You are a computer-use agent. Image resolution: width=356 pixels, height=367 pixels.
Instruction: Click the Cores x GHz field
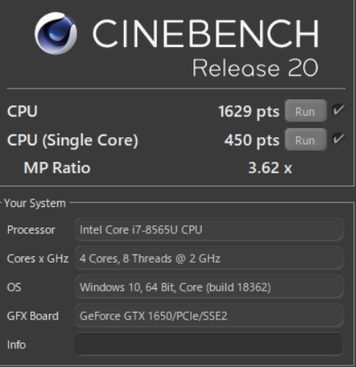pos(209,258)
